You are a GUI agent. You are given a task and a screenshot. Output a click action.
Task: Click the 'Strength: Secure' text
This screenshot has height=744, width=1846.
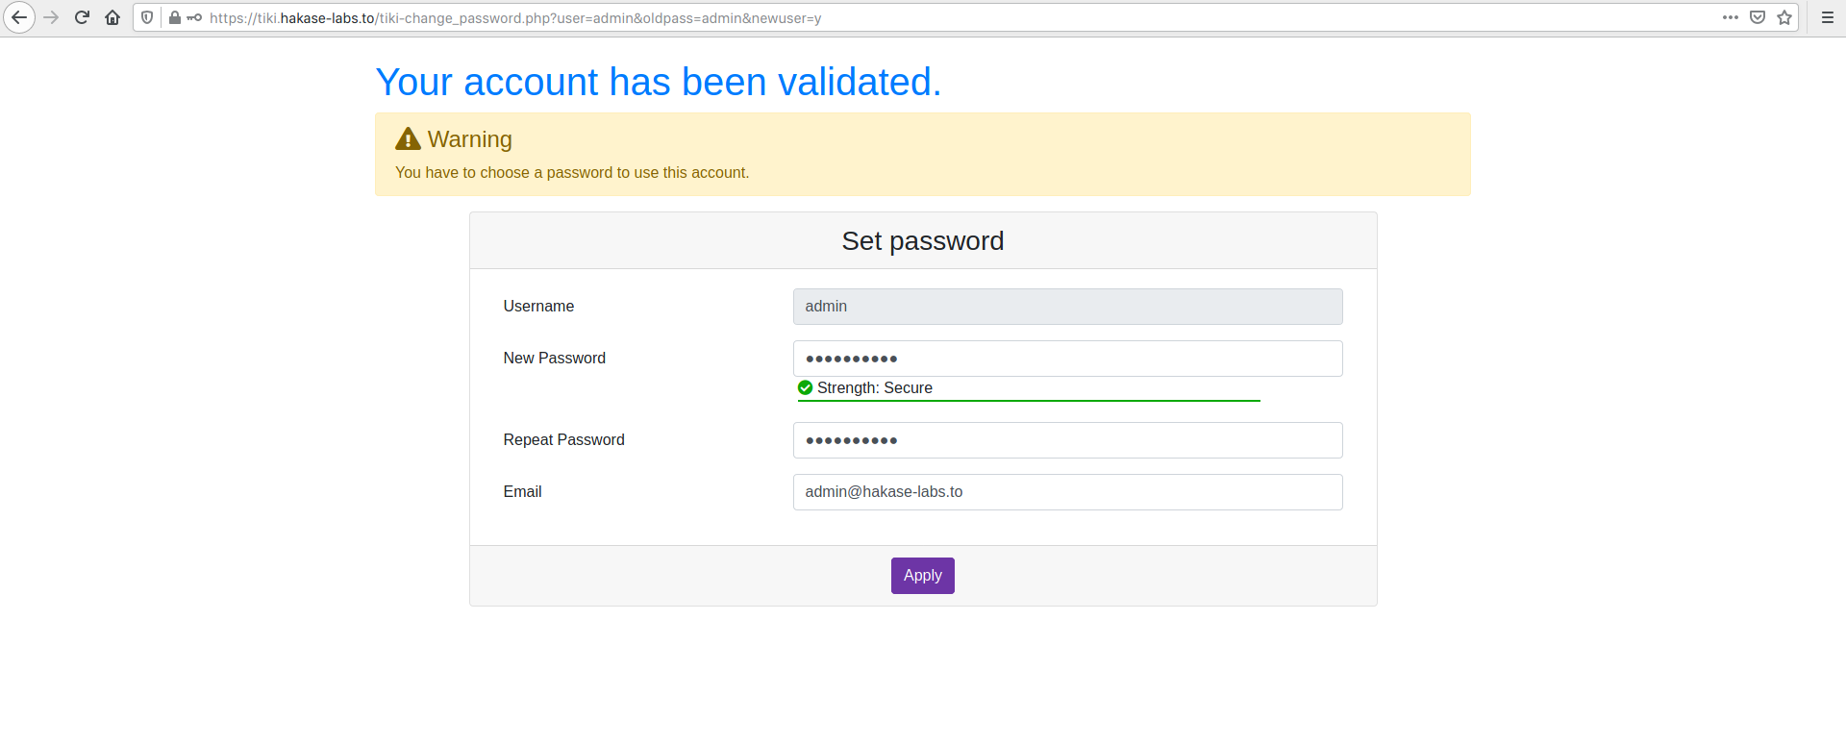tap(875, 387)
